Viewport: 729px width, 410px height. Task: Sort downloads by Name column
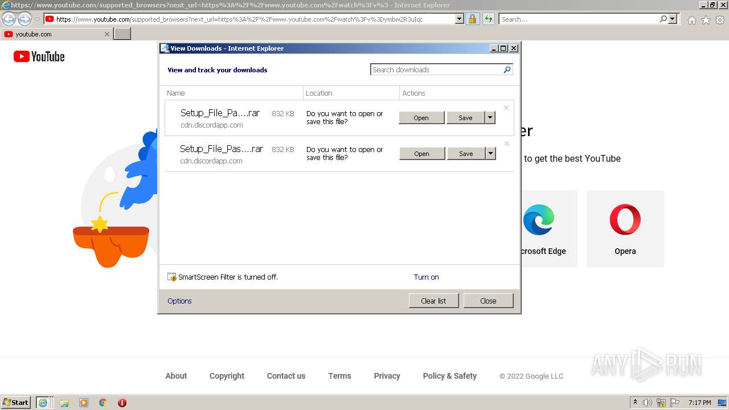[234, 93]
